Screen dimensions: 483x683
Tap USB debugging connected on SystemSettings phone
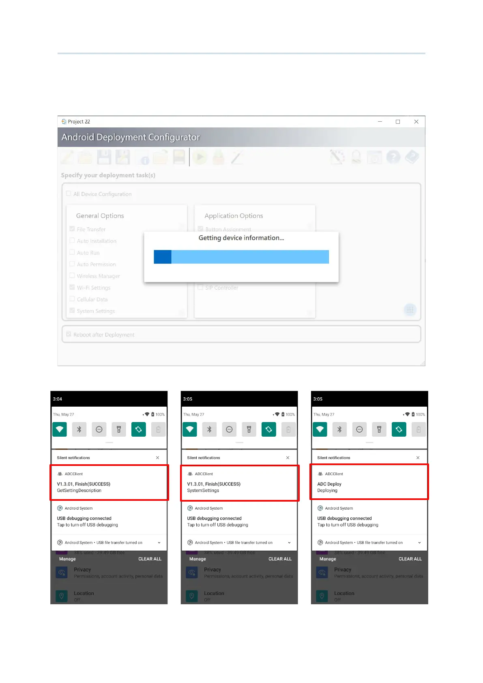click(239, 518)
